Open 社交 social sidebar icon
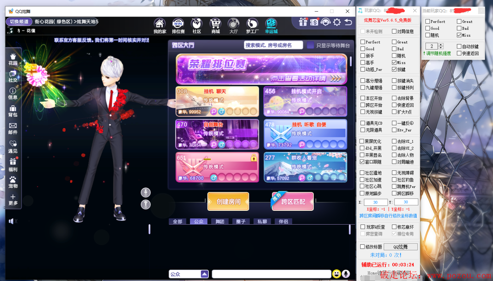This screenshot has width=493, height=281. pos(13,76)
